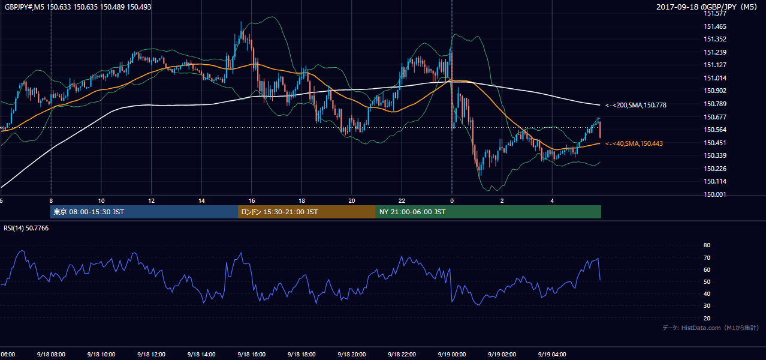The width and height of the screenshot is (766, 360).
Task: Click price axis value 151.577
Action: (x=715, y=13)
